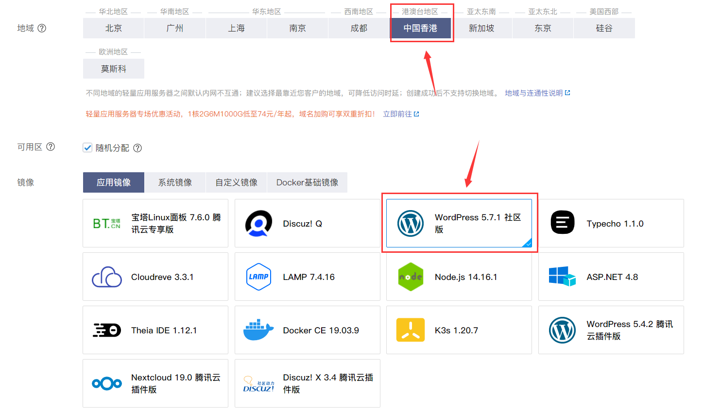This screenshot has height=410, width=704.
Task: Choose the Docker CE 19.03.9 image card
Action: tap(307, 330)
